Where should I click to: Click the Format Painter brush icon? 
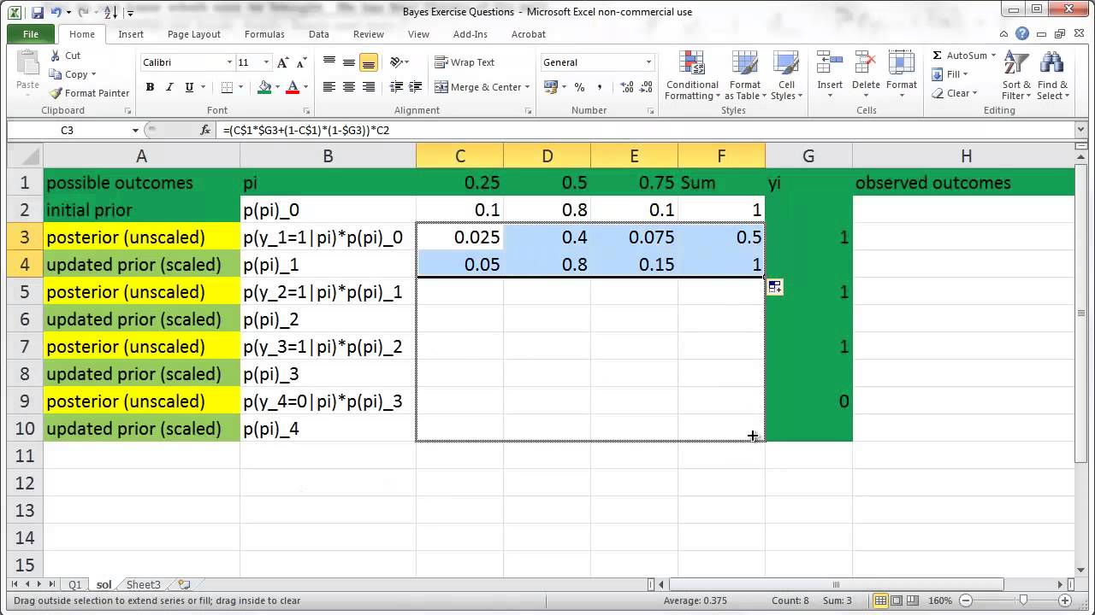pyautogui.click(x=56, y=93)
